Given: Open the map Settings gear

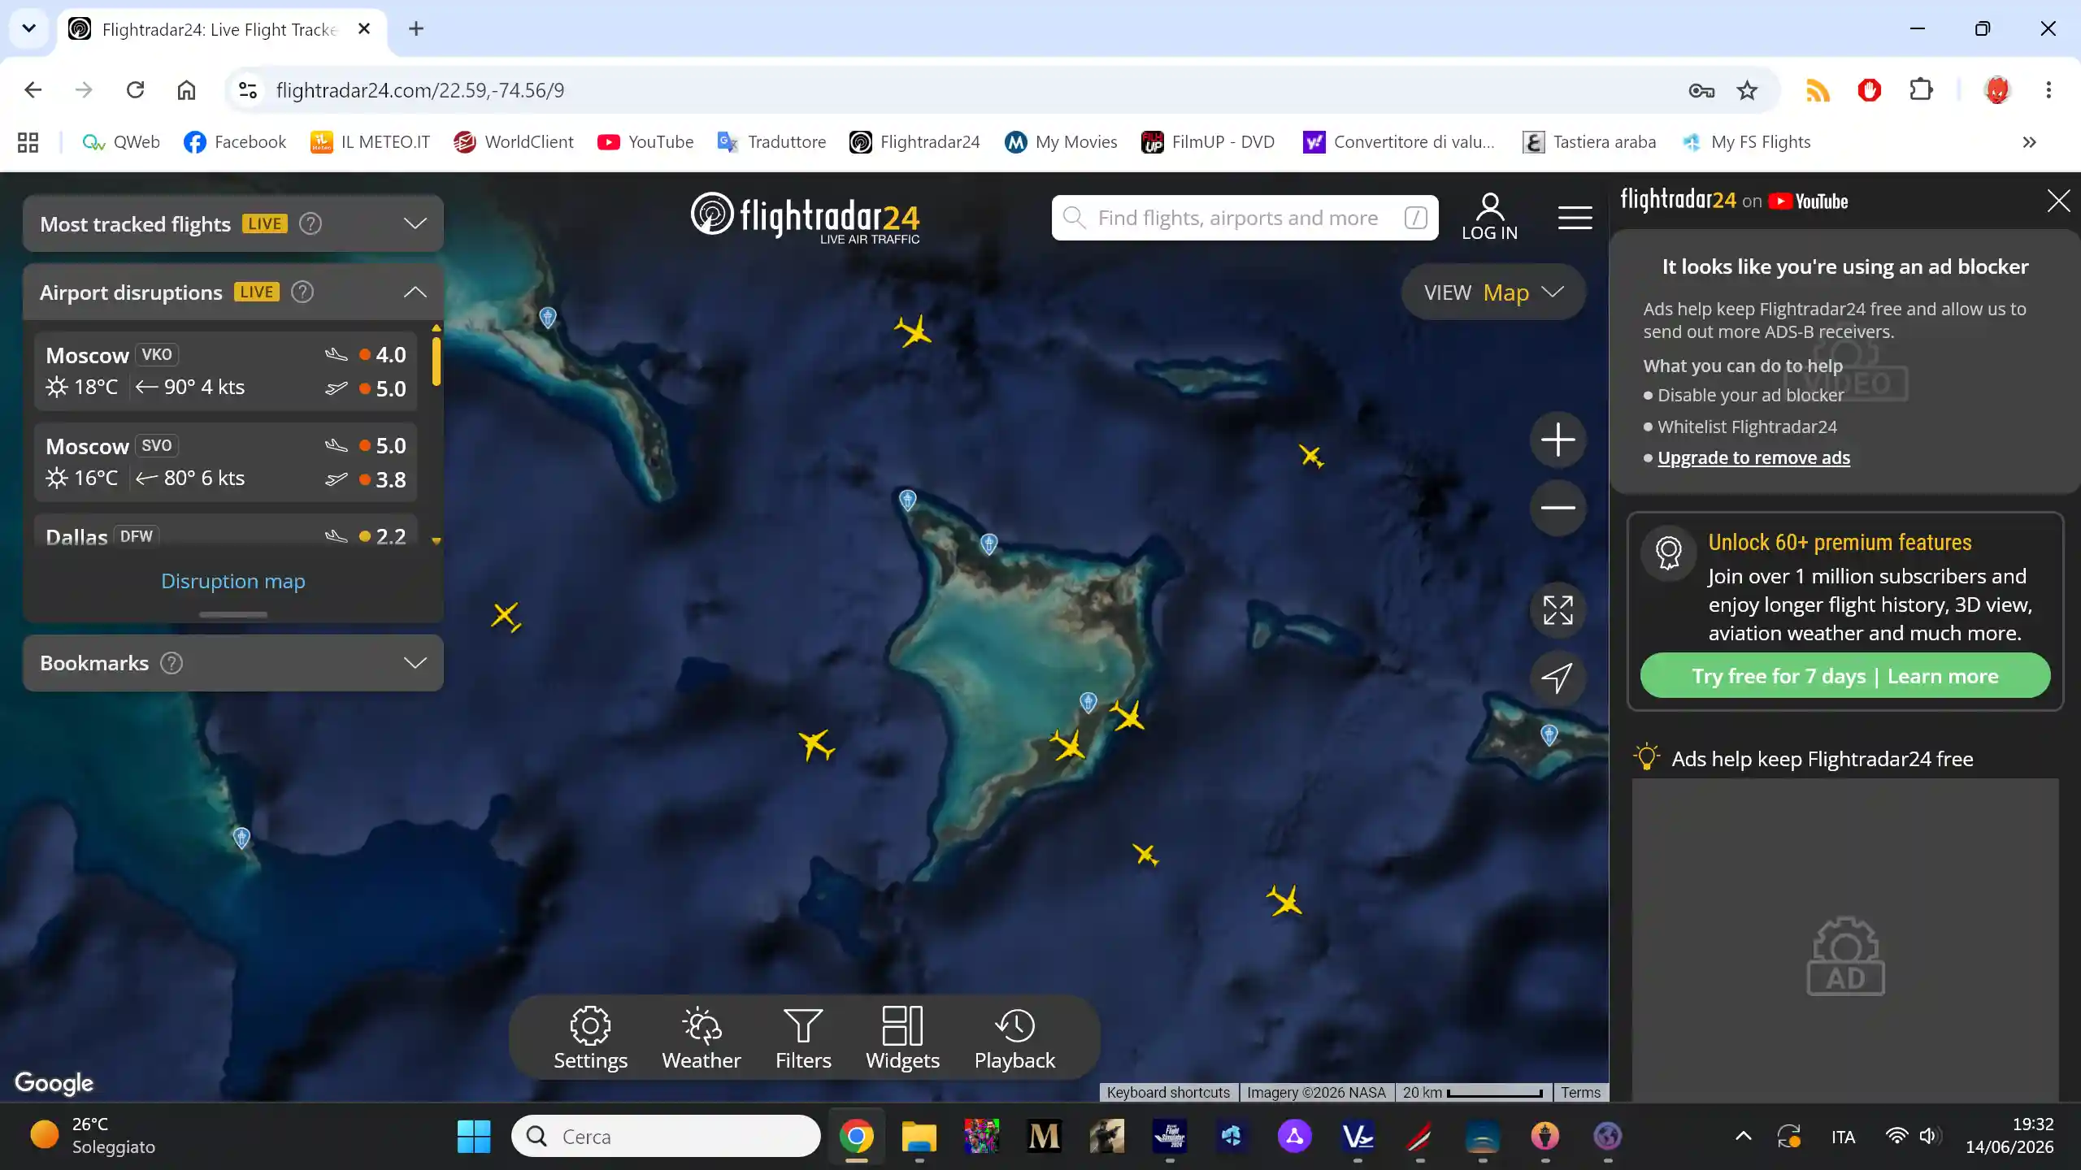Looking at the screenshot, I should pos(590,1038).
